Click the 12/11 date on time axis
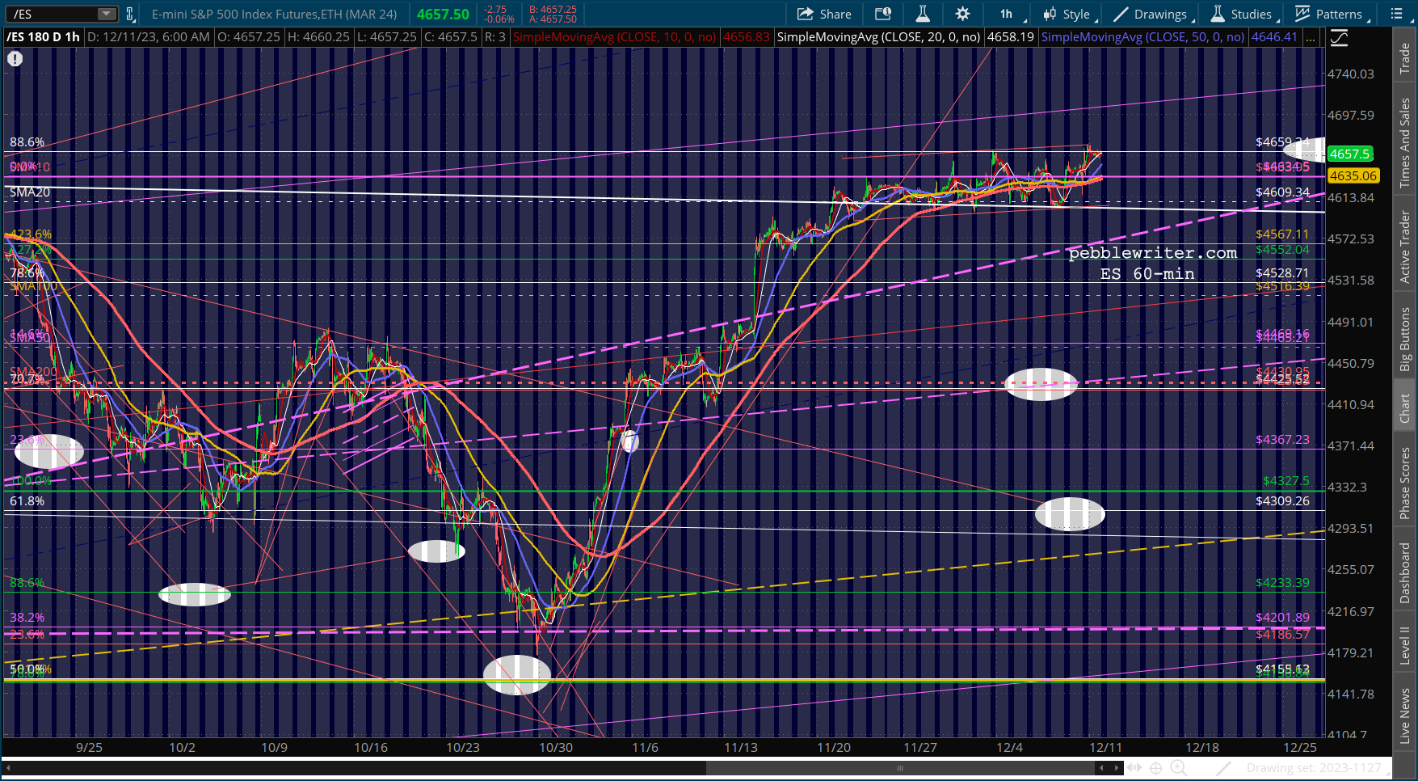Viewport: 1418px width, 781px height. pos(1105,747)
